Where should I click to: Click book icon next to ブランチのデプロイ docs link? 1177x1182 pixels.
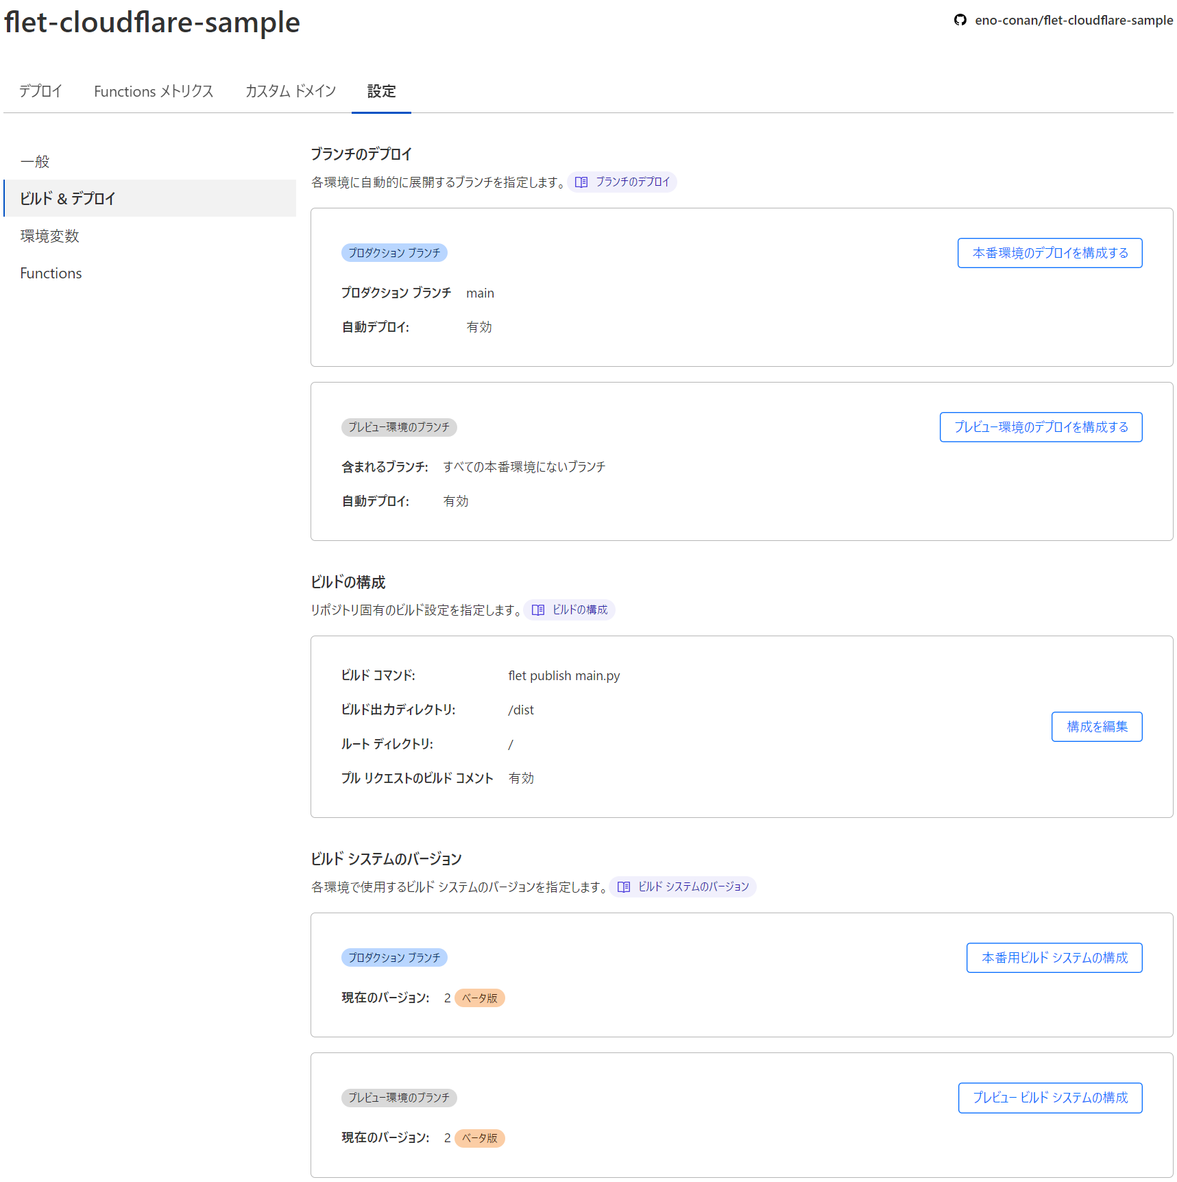click(x=581, y=182)
